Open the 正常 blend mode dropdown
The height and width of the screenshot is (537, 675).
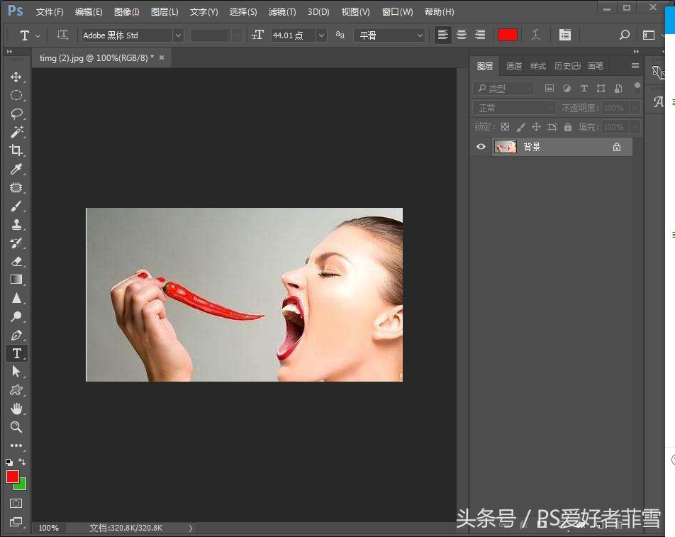coord(514,108)
